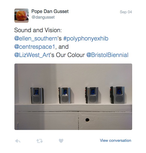The width and height of the screenshot is (146, 153).
Task: Open the attached cassette players photo
Action: pyautogui.click(x=73, y=97)
